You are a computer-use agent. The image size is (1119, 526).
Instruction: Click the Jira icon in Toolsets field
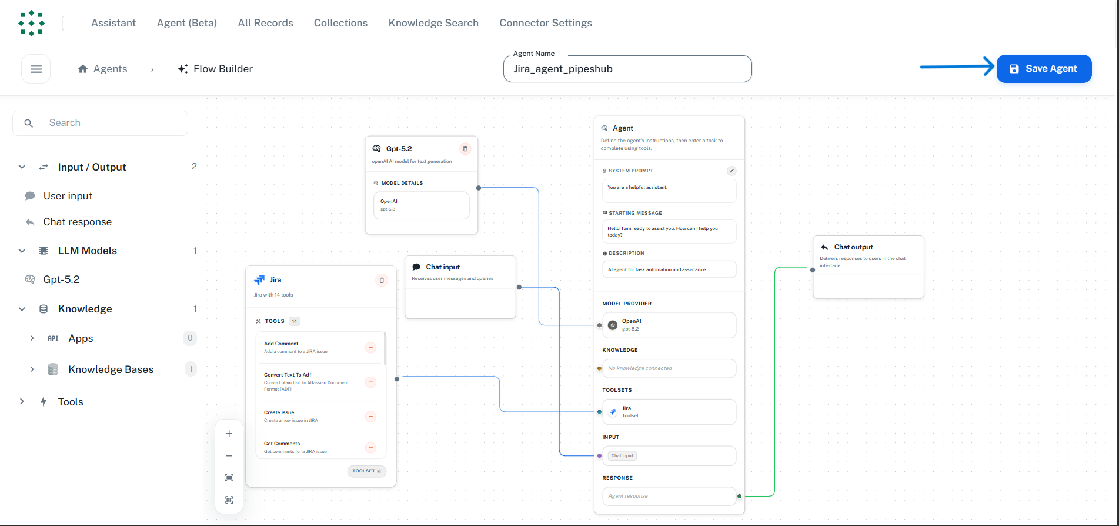pyautogui.click(x=613, y=411)
